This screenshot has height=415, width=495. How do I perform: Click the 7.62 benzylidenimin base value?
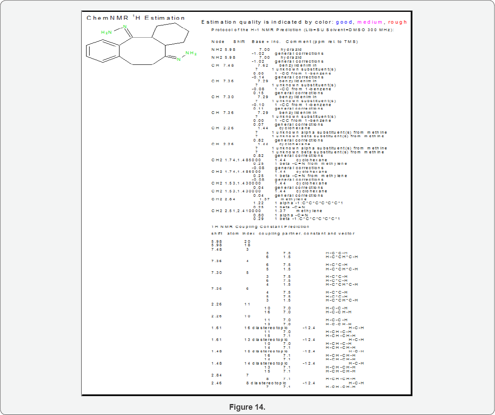pyautogui.click(x=263, y=65)
